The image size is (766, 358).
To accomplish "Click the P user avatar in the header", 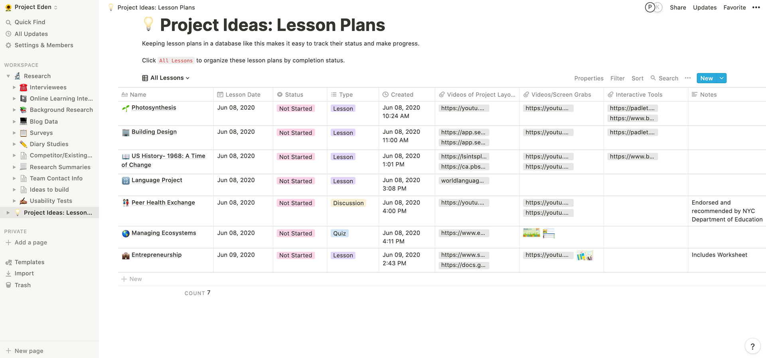I will 650,7.
